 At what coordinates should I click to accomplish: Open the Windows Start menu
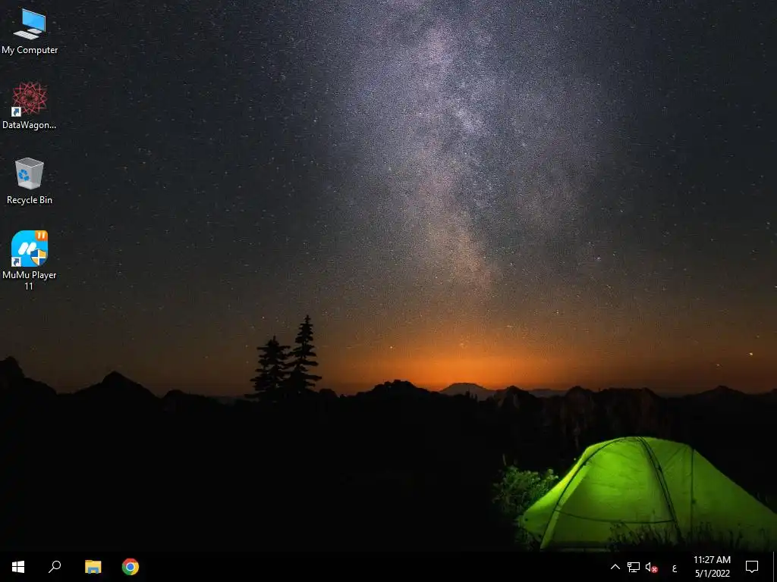pos(18,567)
